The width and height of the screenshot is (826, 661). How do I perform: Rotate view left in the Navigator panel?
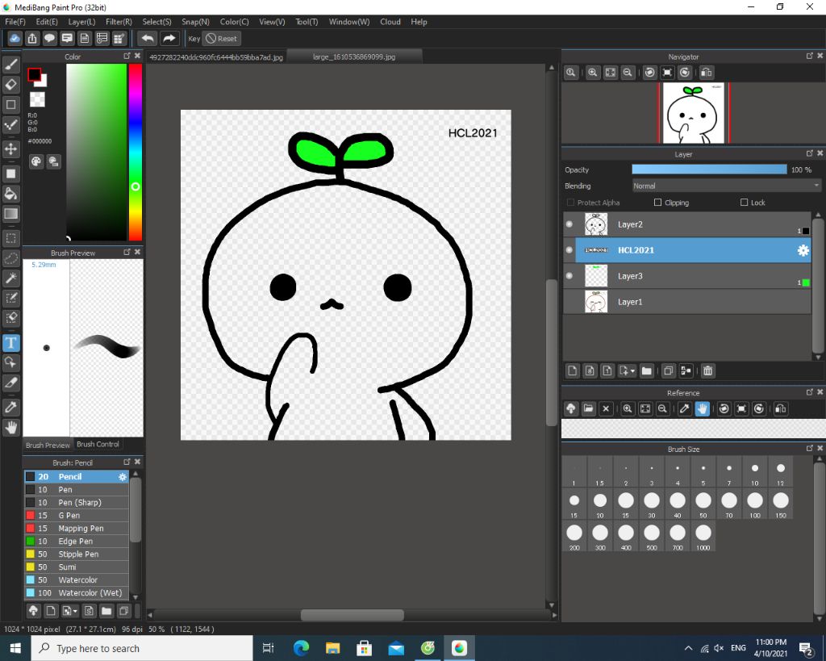650,73
